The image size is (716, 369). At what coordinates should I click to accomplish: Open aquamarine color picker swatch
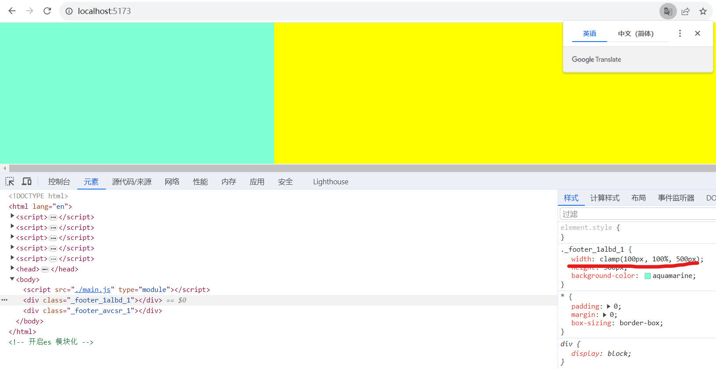[x=648, y=276]
